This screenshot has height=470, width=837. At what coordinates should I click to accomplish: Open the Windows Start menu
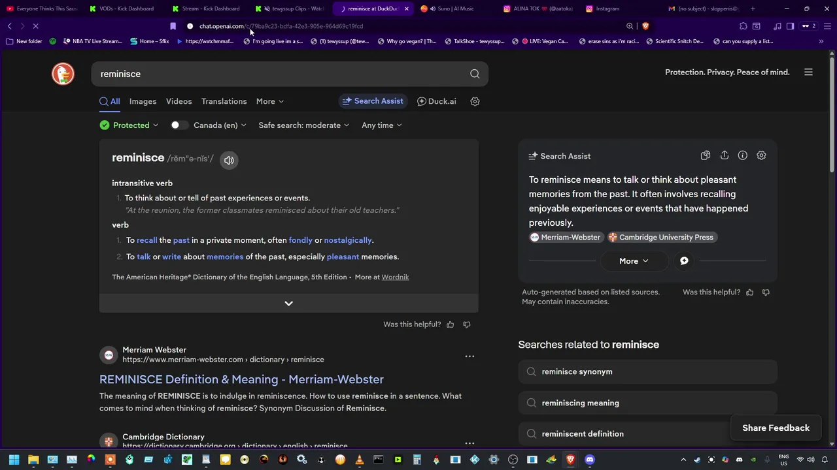14,460
